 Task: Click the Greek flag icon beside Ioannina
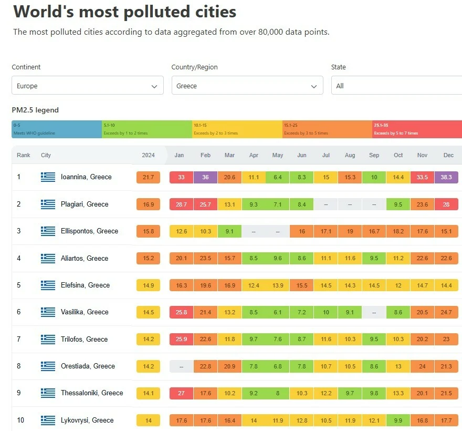coord(48,177)
